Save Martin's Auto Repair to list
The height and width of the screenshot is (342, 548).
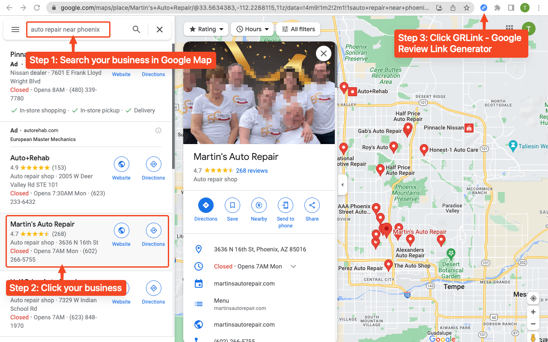232,205
